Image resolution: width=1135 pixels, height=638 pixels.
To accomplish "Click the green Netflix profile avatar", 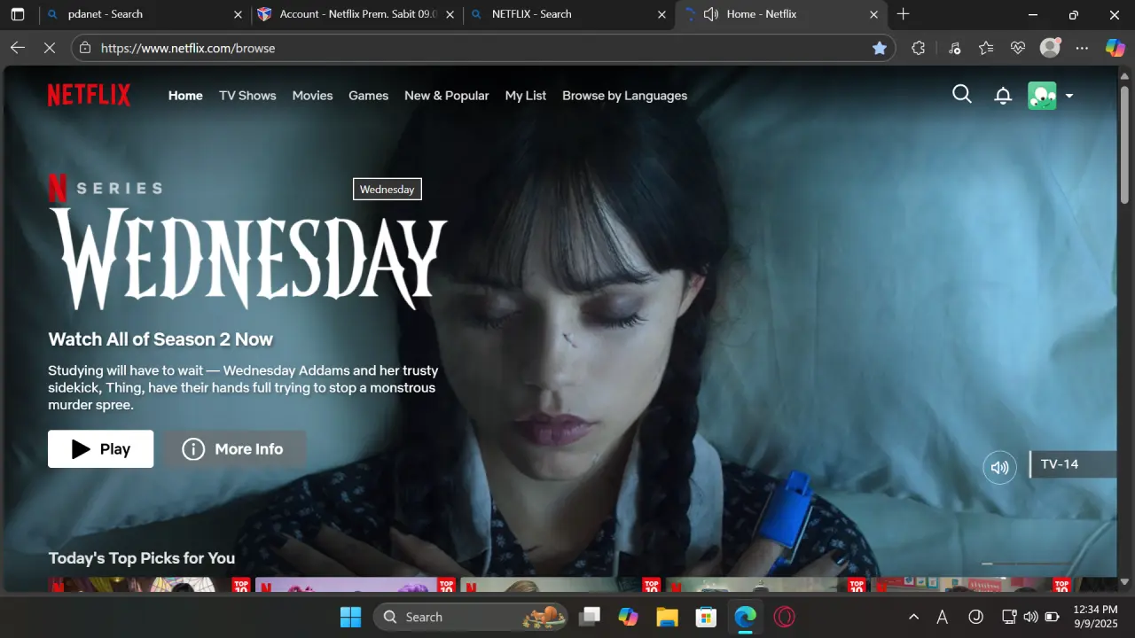I will (1042, 96).
